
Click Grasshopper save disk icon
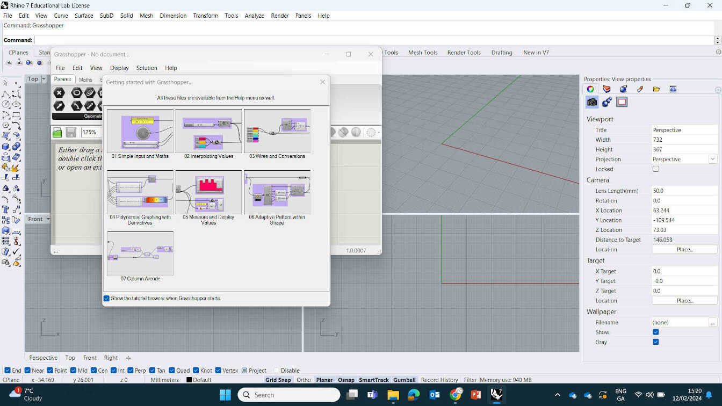click(x=71, y=132)
